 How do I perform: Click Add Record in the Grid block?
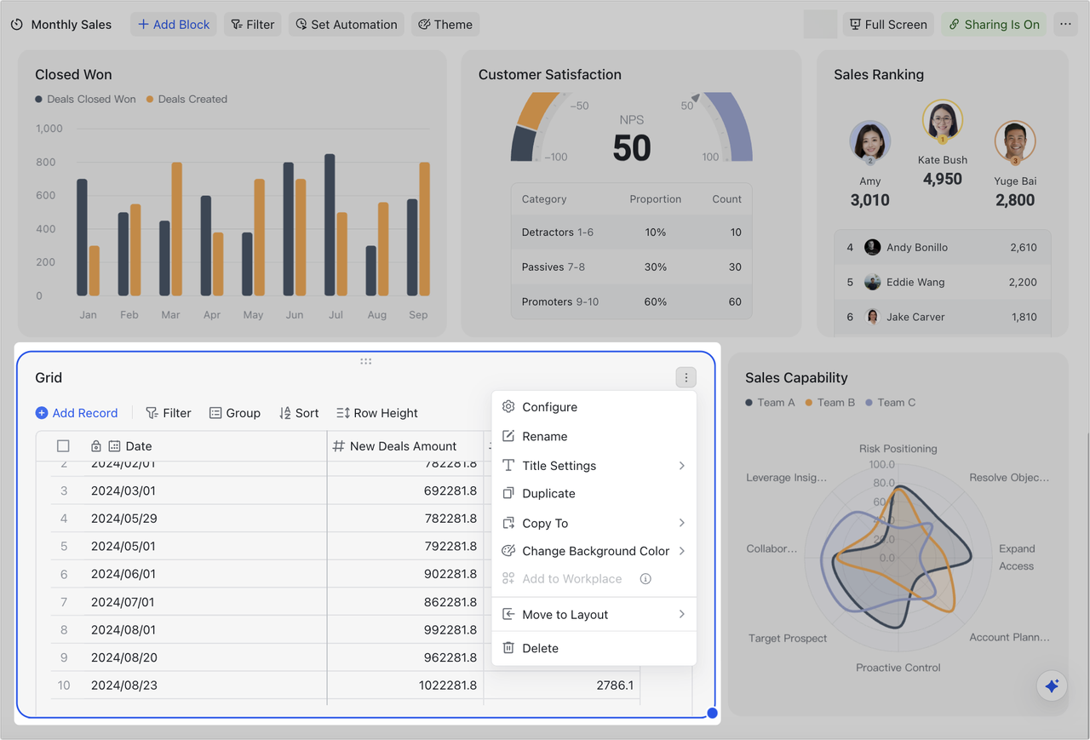77,413
